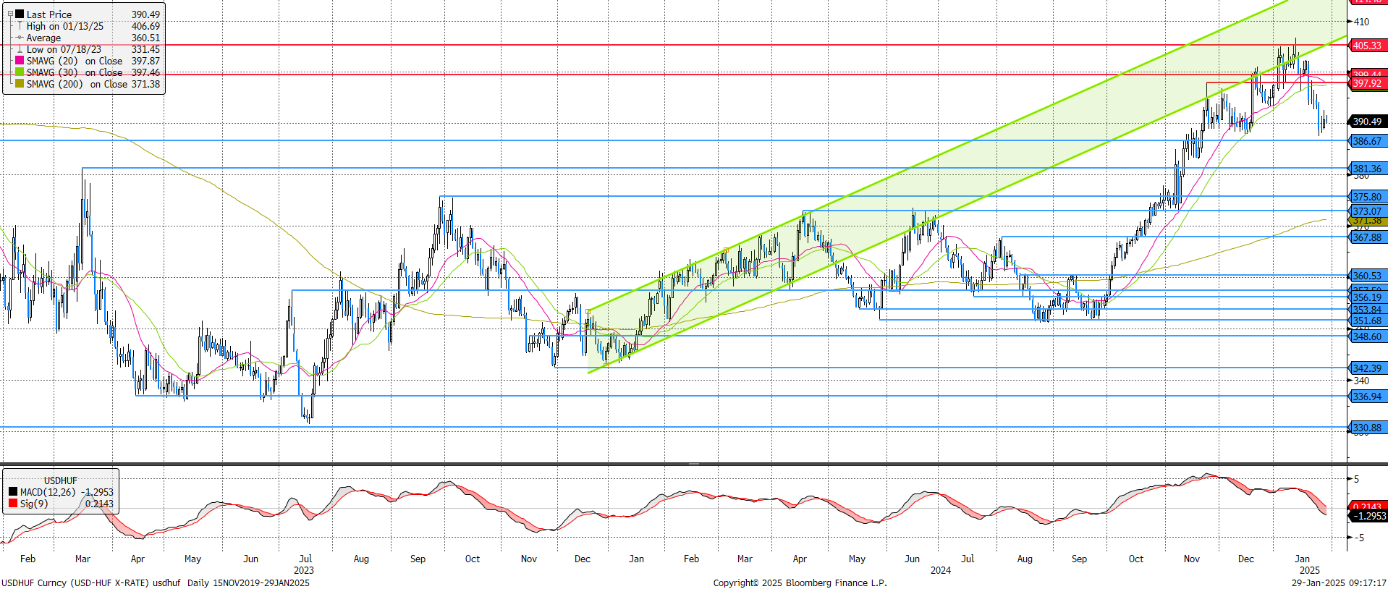1388x589 pixels.
Task: Click the Sig(9) legend label
Action: [x=34, y=504]
